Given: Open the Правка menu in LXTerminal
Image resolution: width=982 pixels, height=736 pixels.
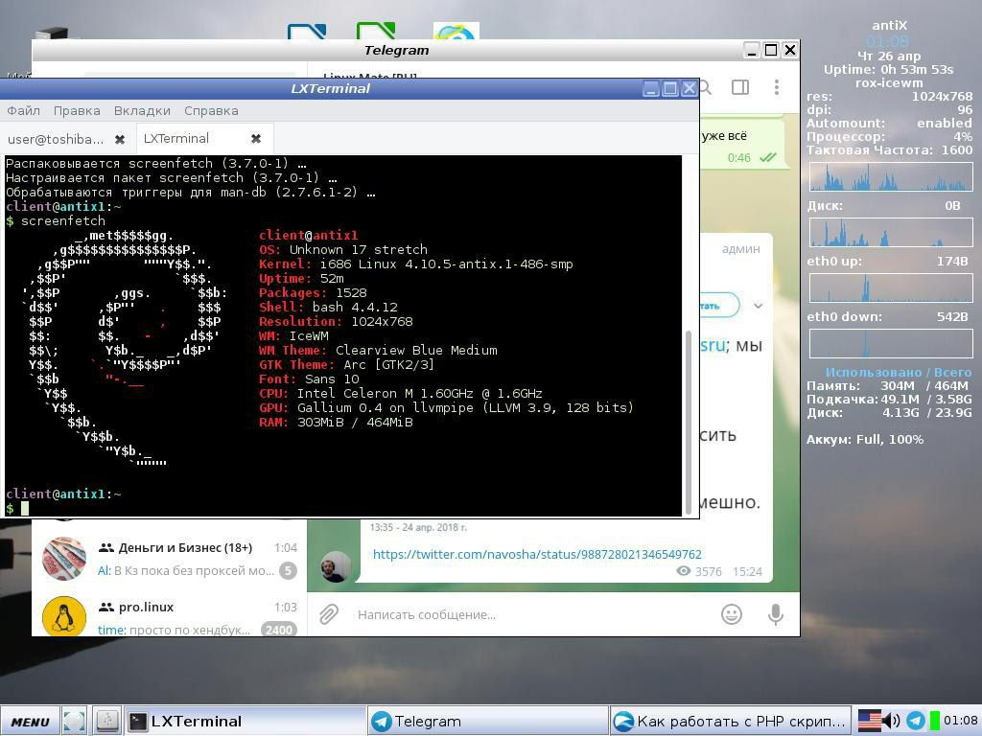Looking at the screenshot, I should click(77, 111).
